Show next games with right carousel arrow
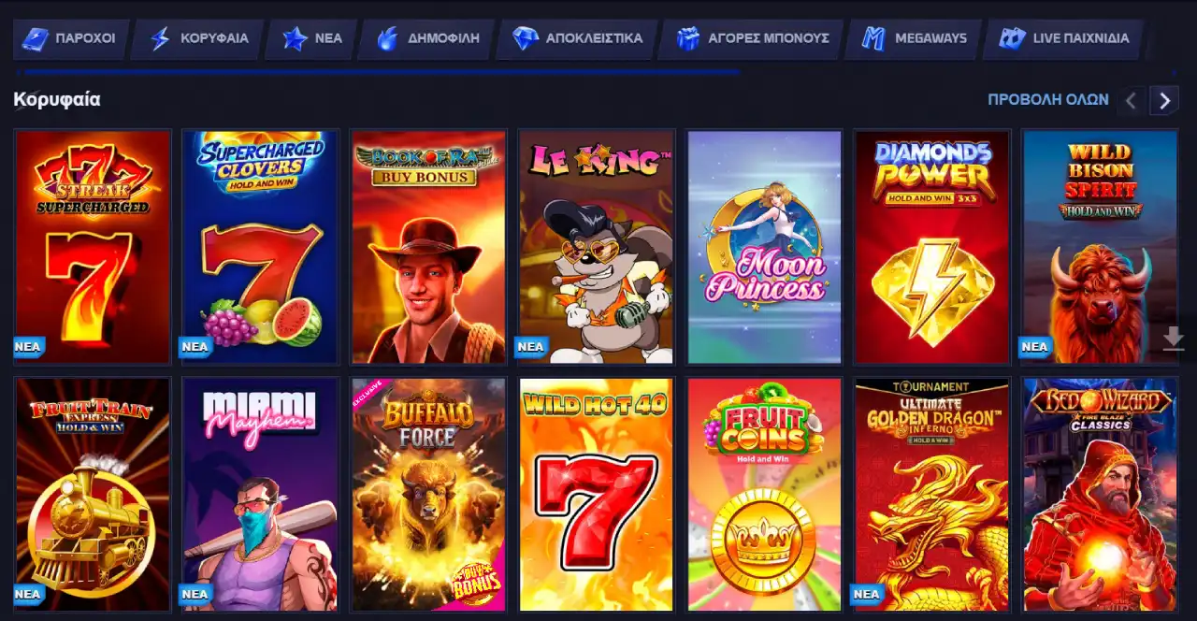Screen dimensions: 1197x621 pyautogui.click(x=1164, y=100)
